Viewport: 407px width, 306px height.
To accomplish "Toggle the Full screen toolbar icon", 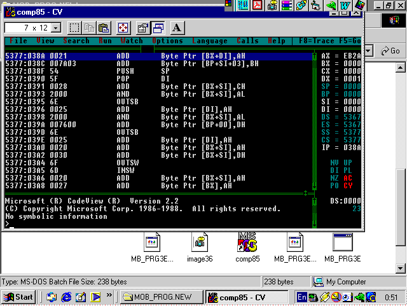I will coord(123,28).
